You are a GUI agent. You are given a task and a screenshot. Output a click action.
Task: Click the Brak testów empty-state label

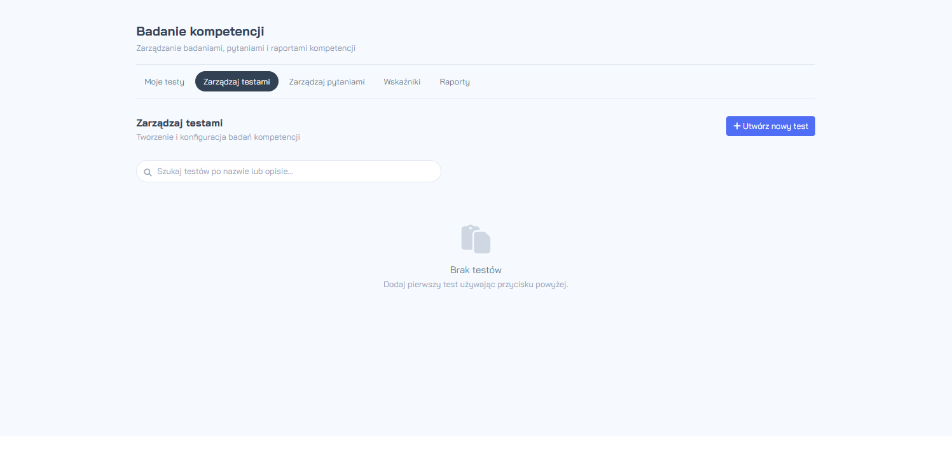point(476,270)
